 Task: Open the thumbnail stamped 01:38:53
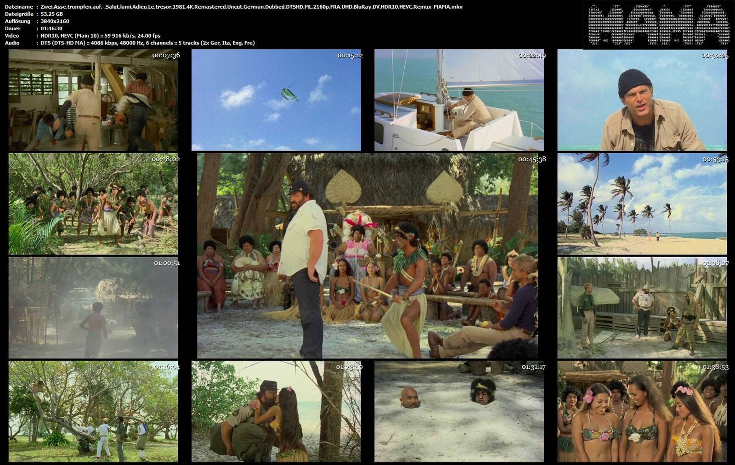[642, 411]
